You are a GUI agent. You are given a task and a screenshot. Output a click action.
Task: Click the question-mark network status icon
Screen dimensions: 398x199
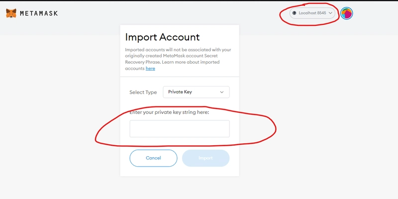click(295, 13)
